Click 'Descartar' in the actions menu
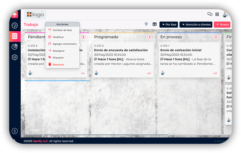The width and height of the screenshot is (241, 153). (x=59, y=65)
